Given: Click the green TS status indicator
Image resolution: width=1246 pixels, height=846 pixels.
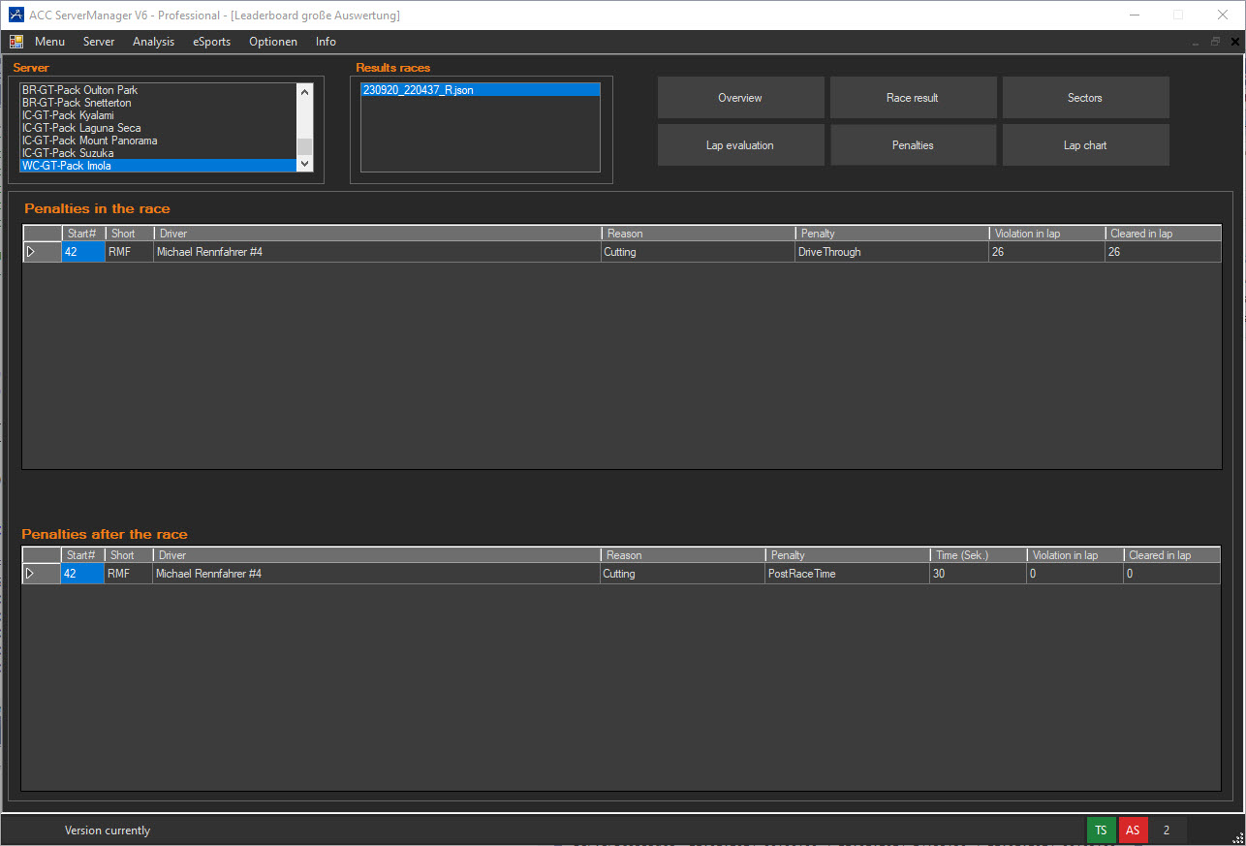Looking at the screenshot, I should [x=1101, y=830].
